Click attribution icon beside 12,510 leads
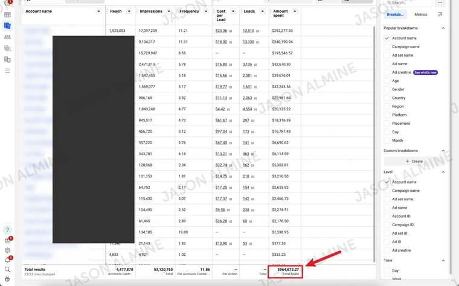Screen dimensions: 459x286 click(258, 31)
